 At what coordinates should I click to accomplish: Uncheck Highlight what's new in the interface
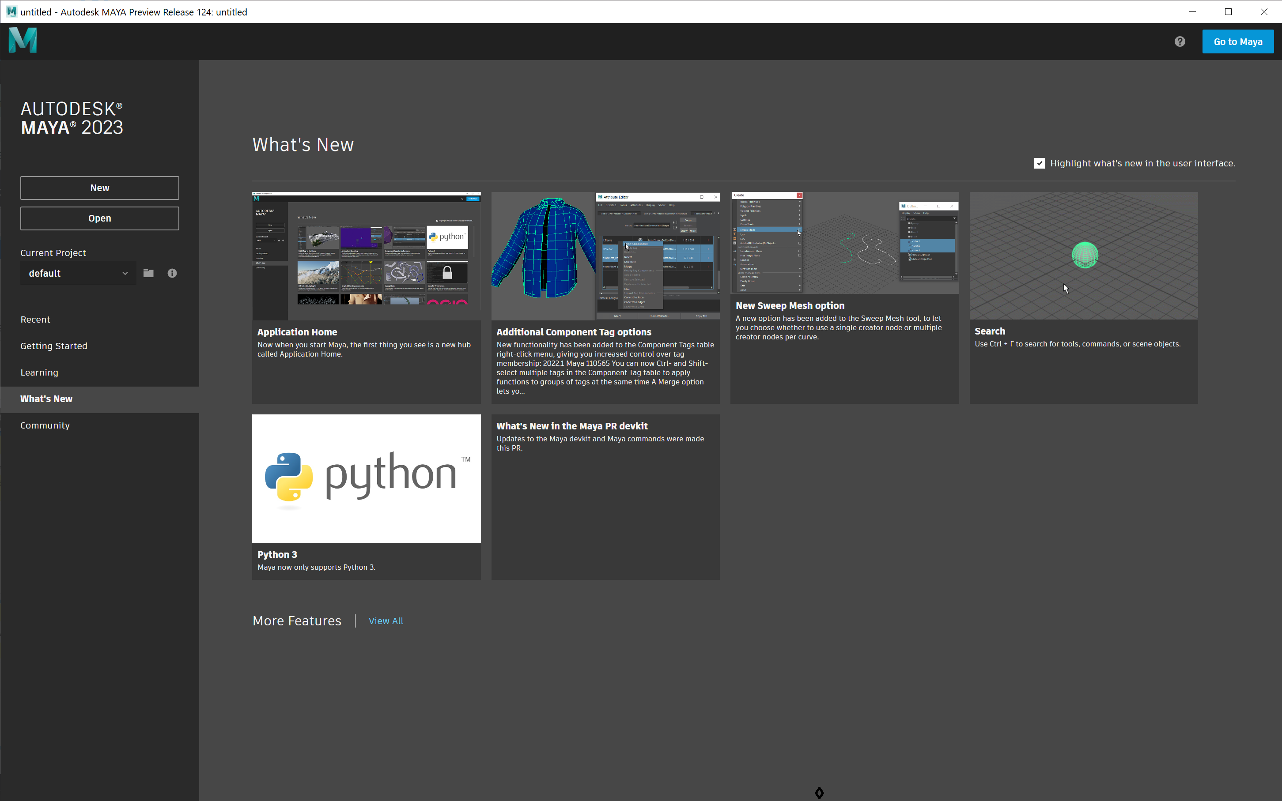pyautogui.click(x=1039, y=163)
